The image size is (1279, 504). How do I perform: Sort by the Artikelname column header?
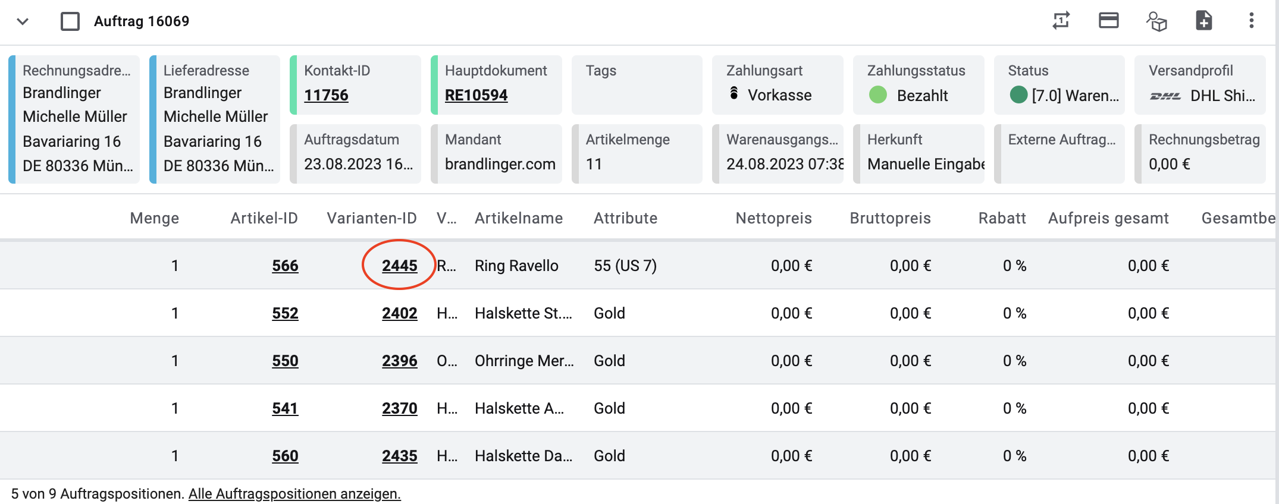point(518,218)
